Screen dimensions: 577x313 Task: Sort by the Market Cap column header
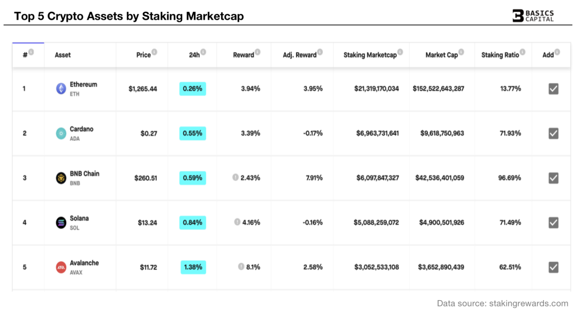[441, 55]
